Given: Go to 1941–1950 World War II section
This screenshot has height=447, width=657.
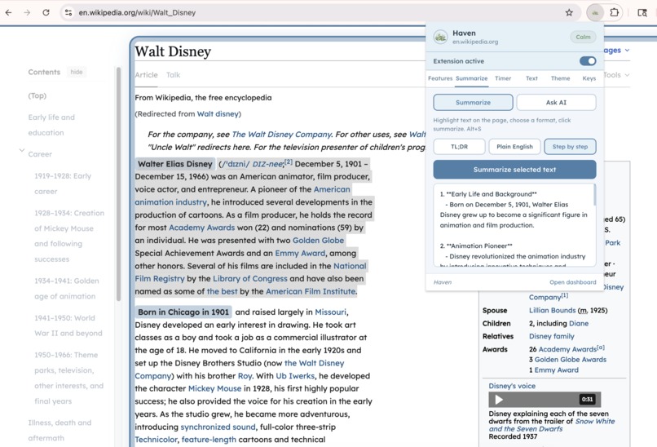Looking at the screenshot, I should click(x=68, y=325).
